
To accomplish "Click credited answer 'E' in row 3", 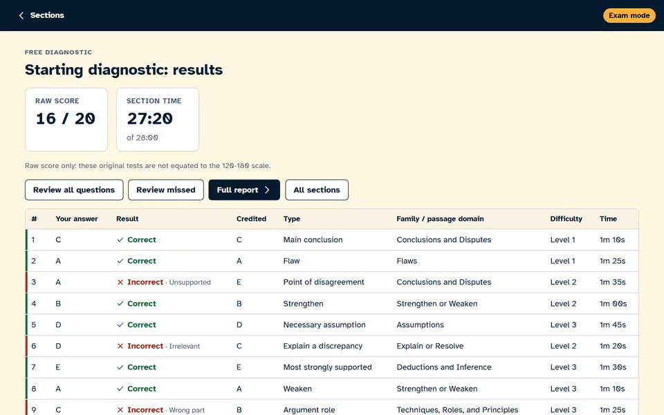I will coord(239,282).
